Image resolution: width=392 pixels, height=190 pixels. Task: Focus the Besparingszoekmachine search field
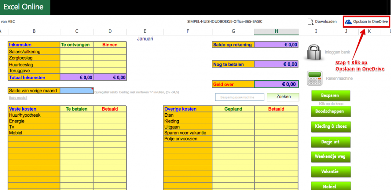click(240, 97)
